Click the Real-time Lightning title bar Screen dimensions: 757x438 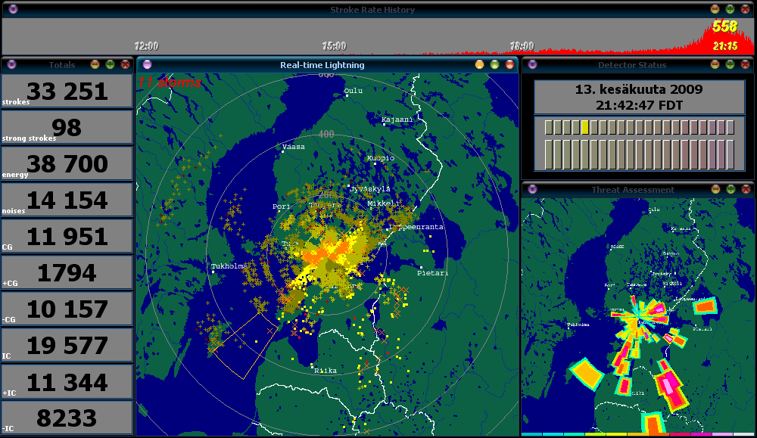click(x=327, y=64)
